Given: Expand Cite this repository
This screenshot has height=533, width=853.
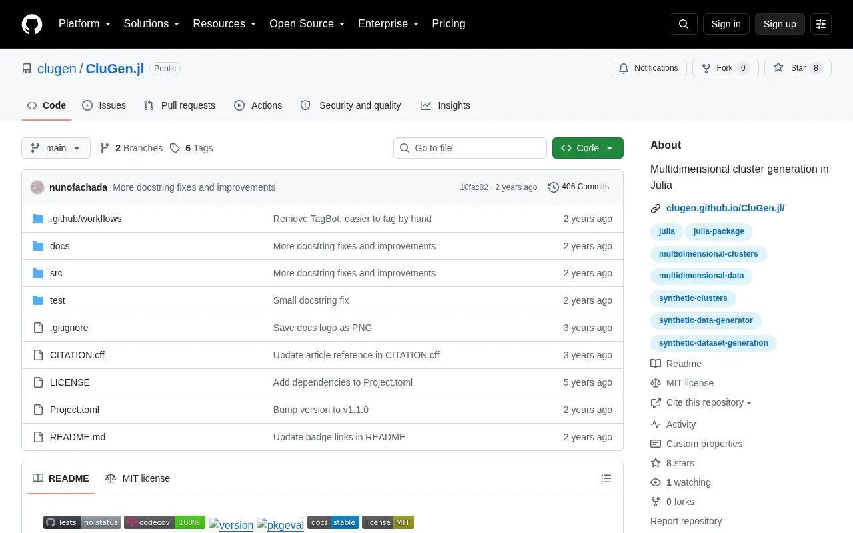Looking at the screenshot, I should click(701, 402).
